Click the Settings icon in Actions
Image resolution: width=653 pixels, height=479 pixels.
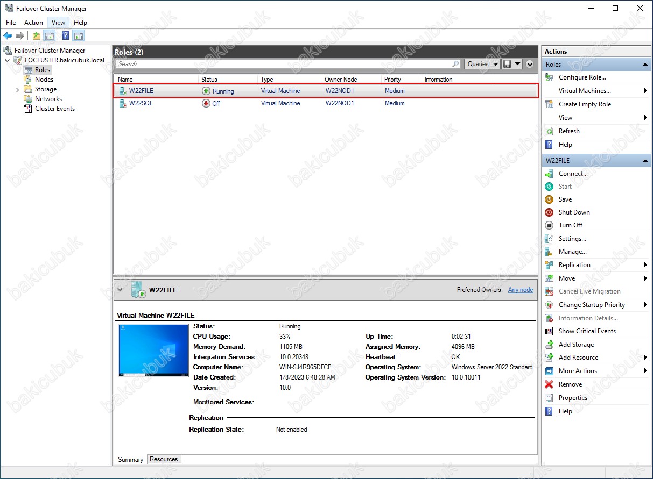point(549,239)
